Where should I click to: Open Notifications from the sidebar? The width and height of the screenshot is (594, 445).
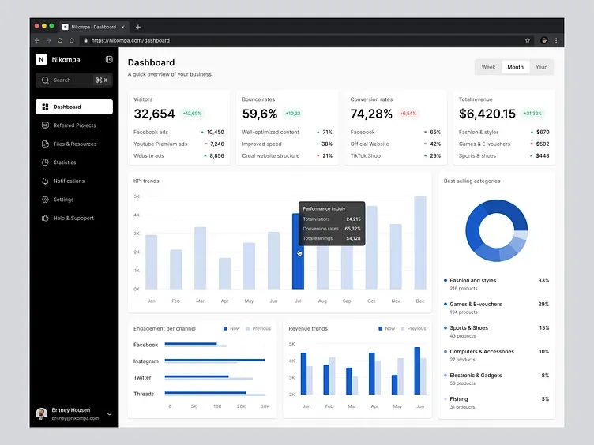(74, 181)
